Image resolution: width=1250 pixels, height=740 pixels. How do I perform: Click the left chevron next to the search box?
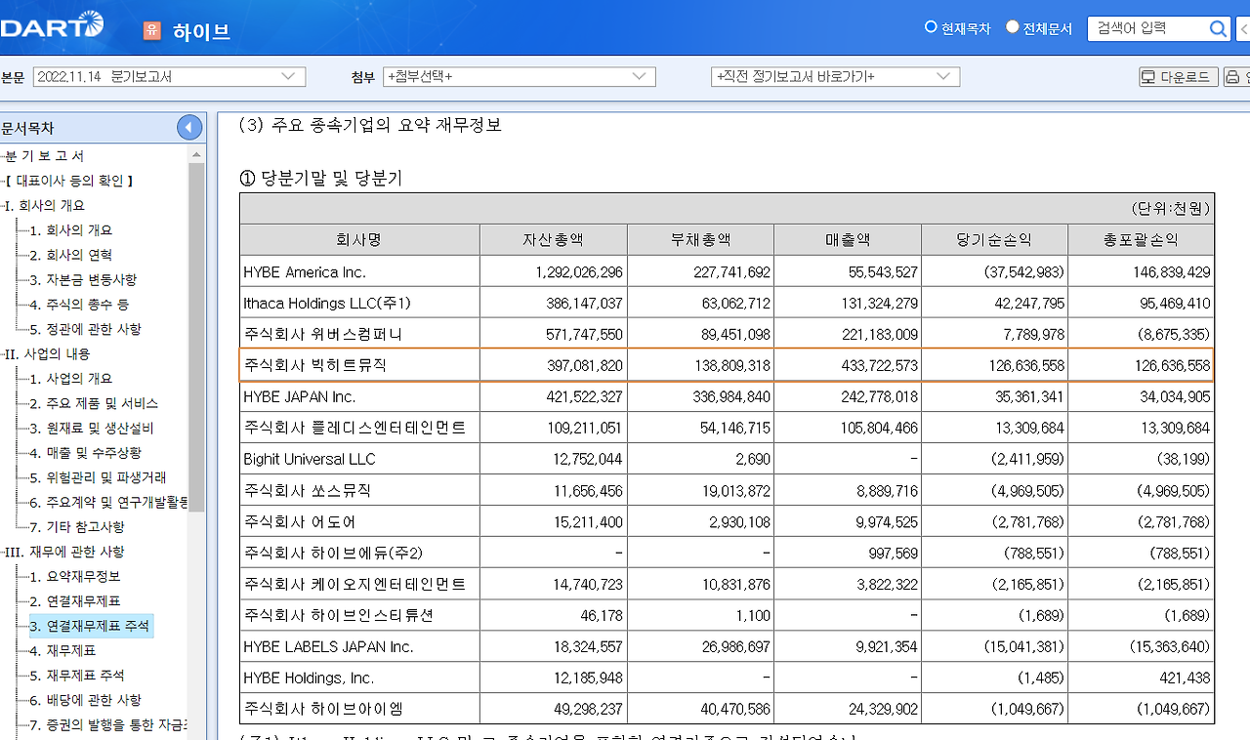point(1242,28)
